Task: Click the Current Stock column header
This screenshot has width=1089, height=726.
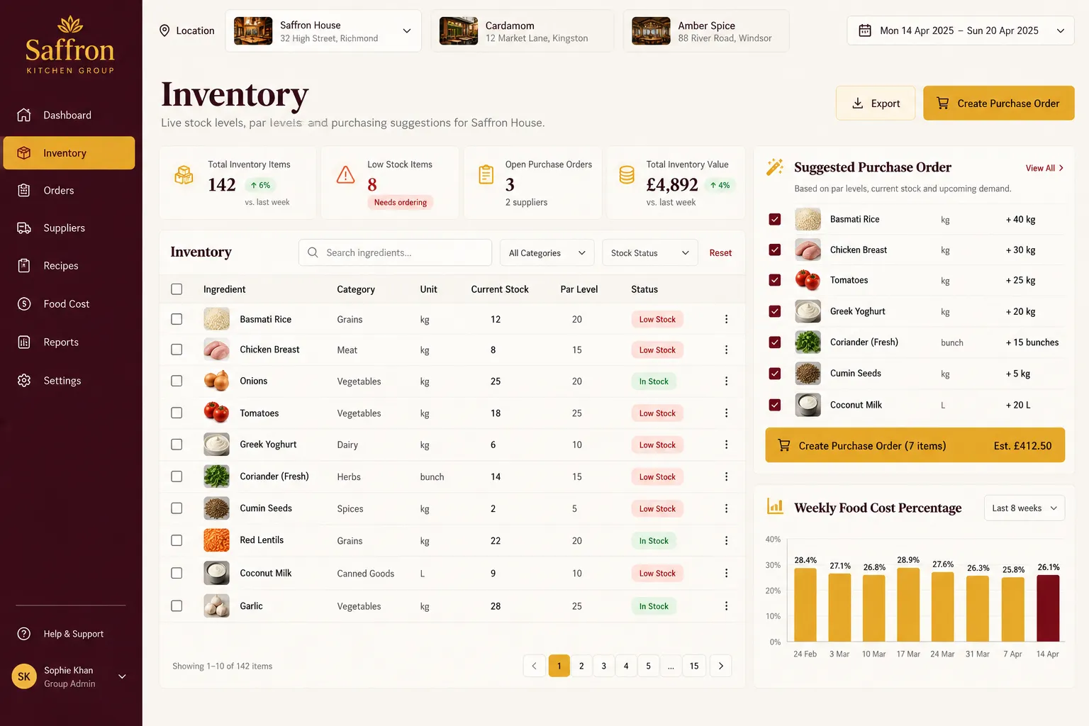Action: [x=500, y=289]
